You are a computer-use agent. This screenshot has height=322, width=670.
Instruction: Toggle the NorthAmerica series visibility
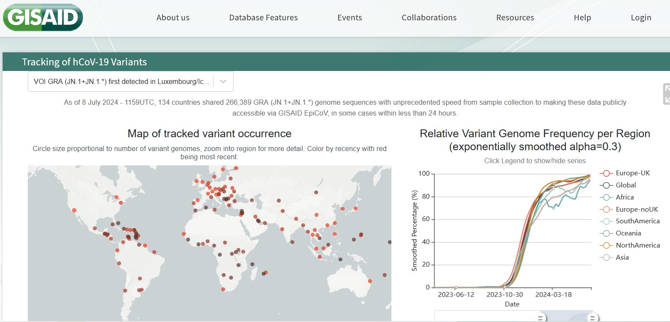(x=637, y=245)
